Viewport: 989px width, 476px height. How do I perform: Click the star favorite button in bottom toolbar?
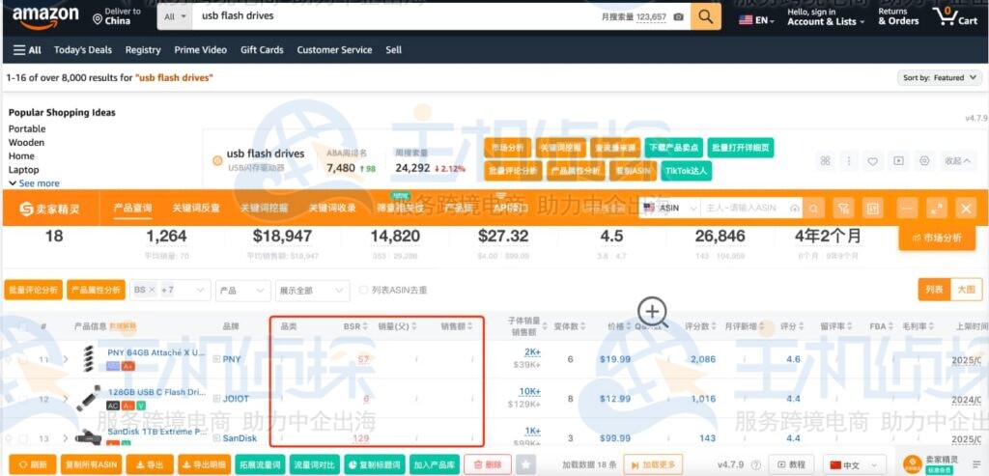click(x=525, y=464)
